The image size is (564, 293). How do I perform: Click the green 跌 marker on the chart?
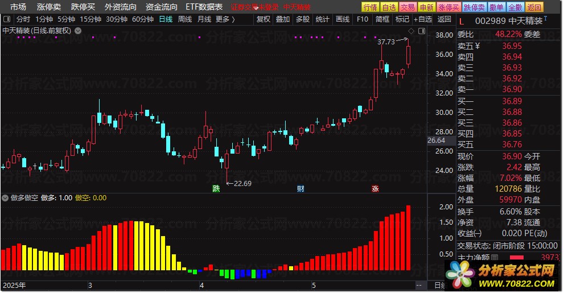[x=216, y=189]
